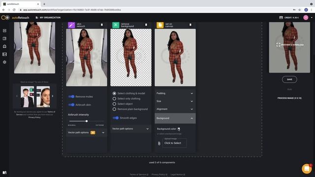Image resolution: width=315 pixels, height=177 pixels.
Task: Open the docs icon at sidebar bottom
Action: (x=4, y=173)
